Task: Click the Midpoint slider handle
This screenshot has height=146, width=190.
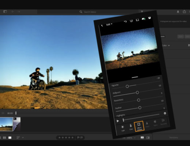Action: (x=137, y=93)
